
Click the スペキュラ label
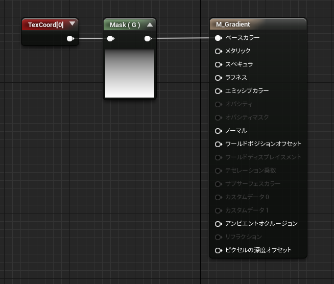pyautogui.click(x=239, y=64)
